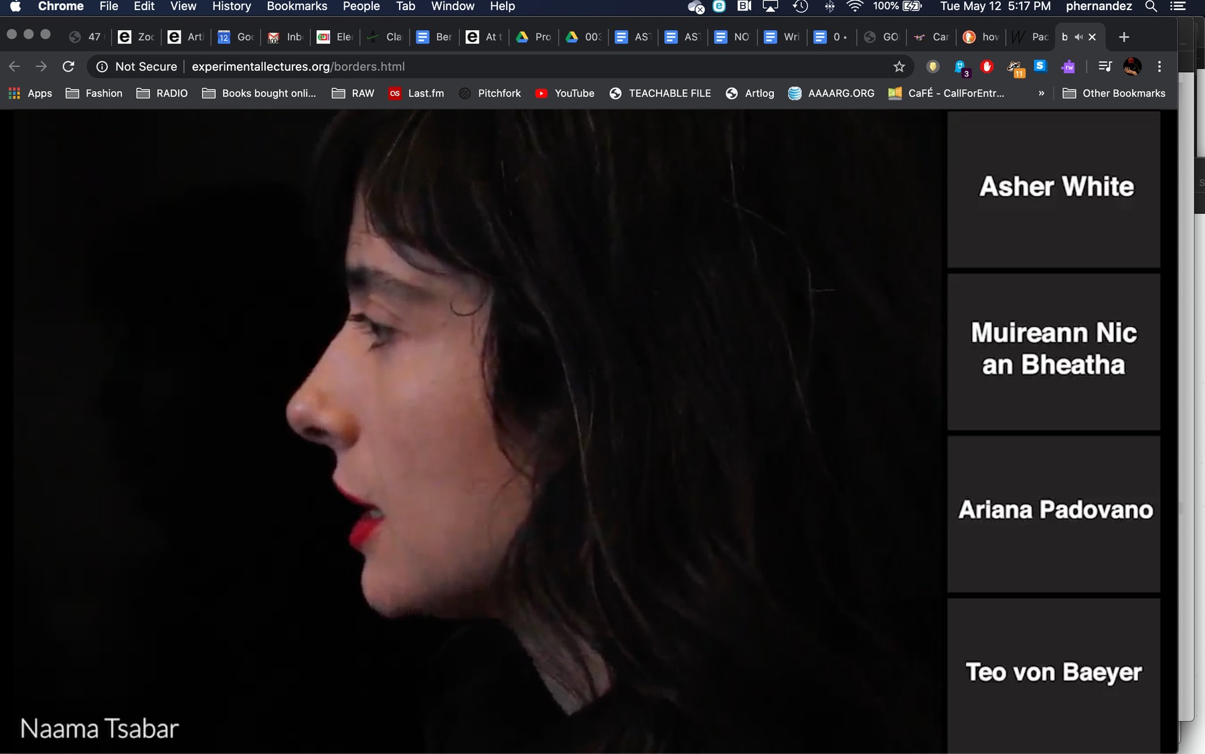Viewport: 1205px width, 754px height.
Task: Open the Artlog bookmark
Action: (750, 93)
